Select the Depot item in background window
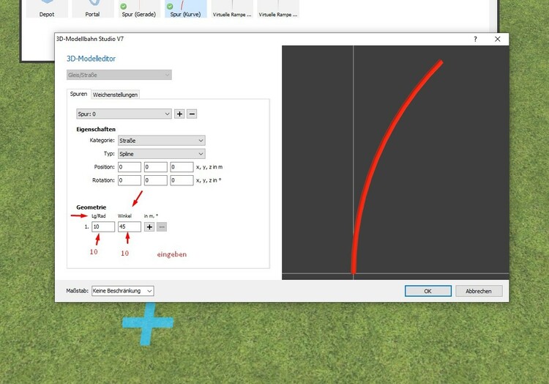Image resolution: width=549 pixels, height=384 pixels. pyautogui.click(x=47, y=8)
